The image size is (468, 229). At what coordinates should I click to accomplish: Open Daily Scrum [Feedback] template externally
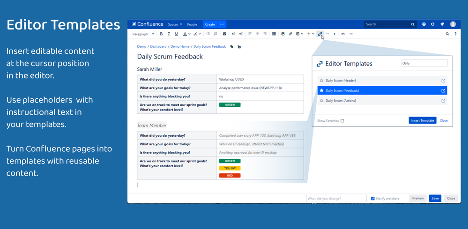pos(443,91)
